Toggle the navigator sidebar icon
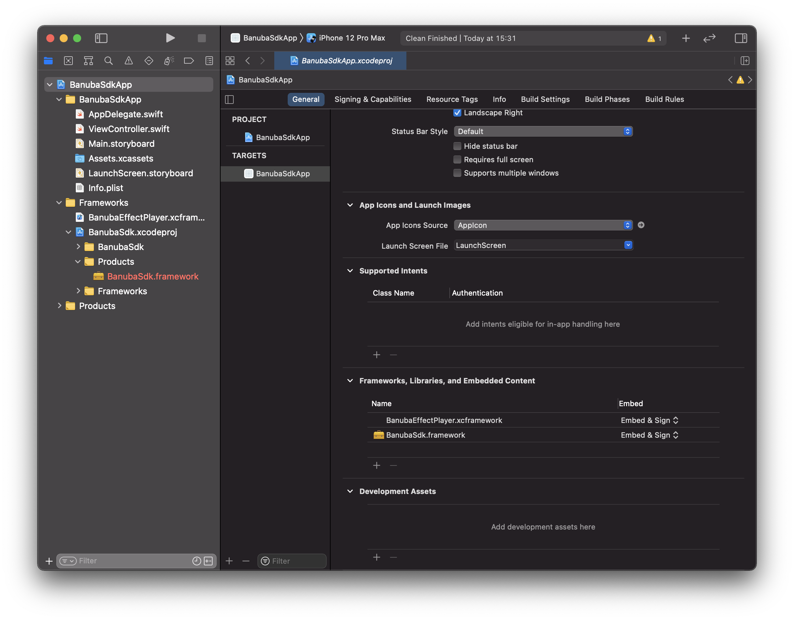Viewport: 794px width, 620px height. tap(101, 38)
